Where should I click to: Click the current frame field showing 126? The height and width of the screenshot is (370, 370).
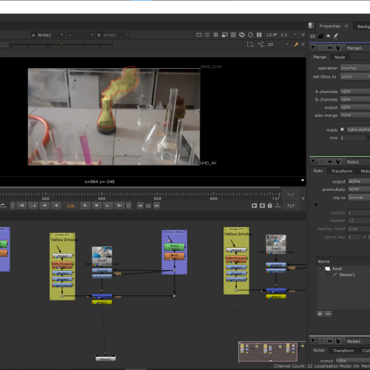tap(70, 206)
